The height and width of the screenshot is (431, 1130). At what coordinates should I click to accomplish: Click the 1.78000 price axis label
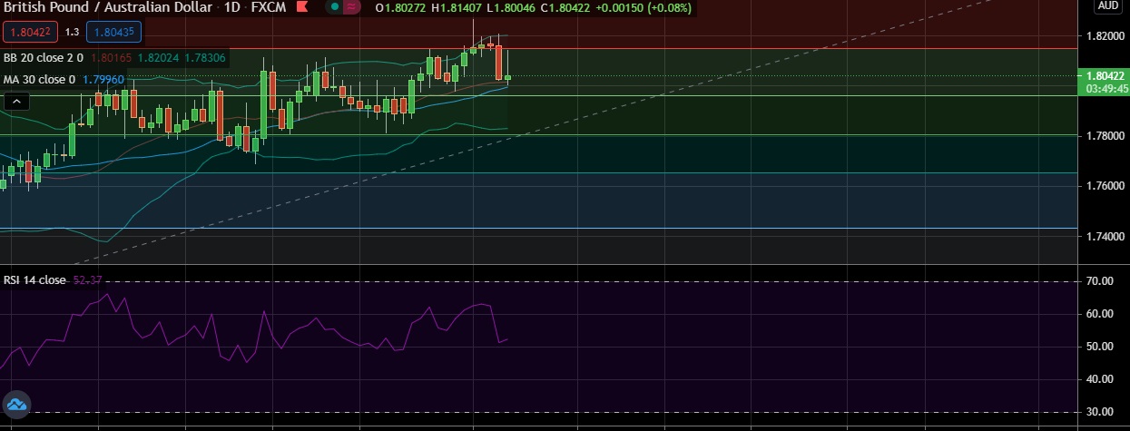pyautogui.click(x=1104, y=136)
